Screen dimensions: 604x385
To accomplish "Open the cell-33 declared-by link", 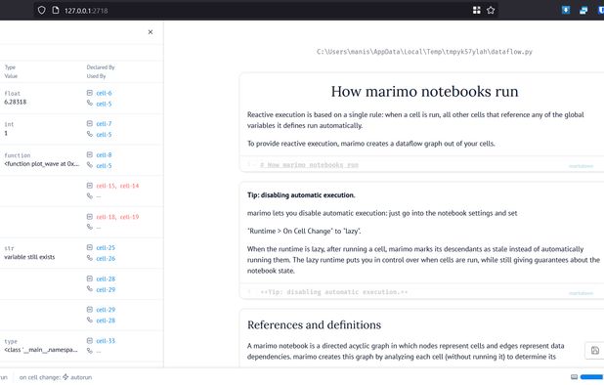I will [x=106, y=341].
